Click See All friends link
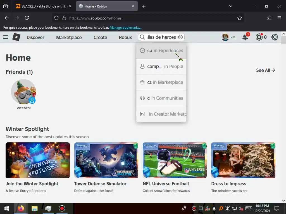Image resolution: width=286 pixels, height=214 pixels. [266, 70]
